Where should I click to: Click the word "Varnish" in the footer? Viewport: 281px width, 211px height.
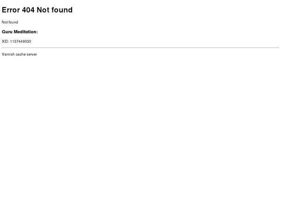[x=8, y=54]
